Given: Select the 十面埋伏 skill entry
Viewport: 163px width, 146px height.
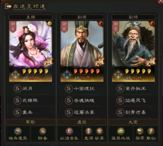Looking at the screenshot, I should click(x=82, y=89).
